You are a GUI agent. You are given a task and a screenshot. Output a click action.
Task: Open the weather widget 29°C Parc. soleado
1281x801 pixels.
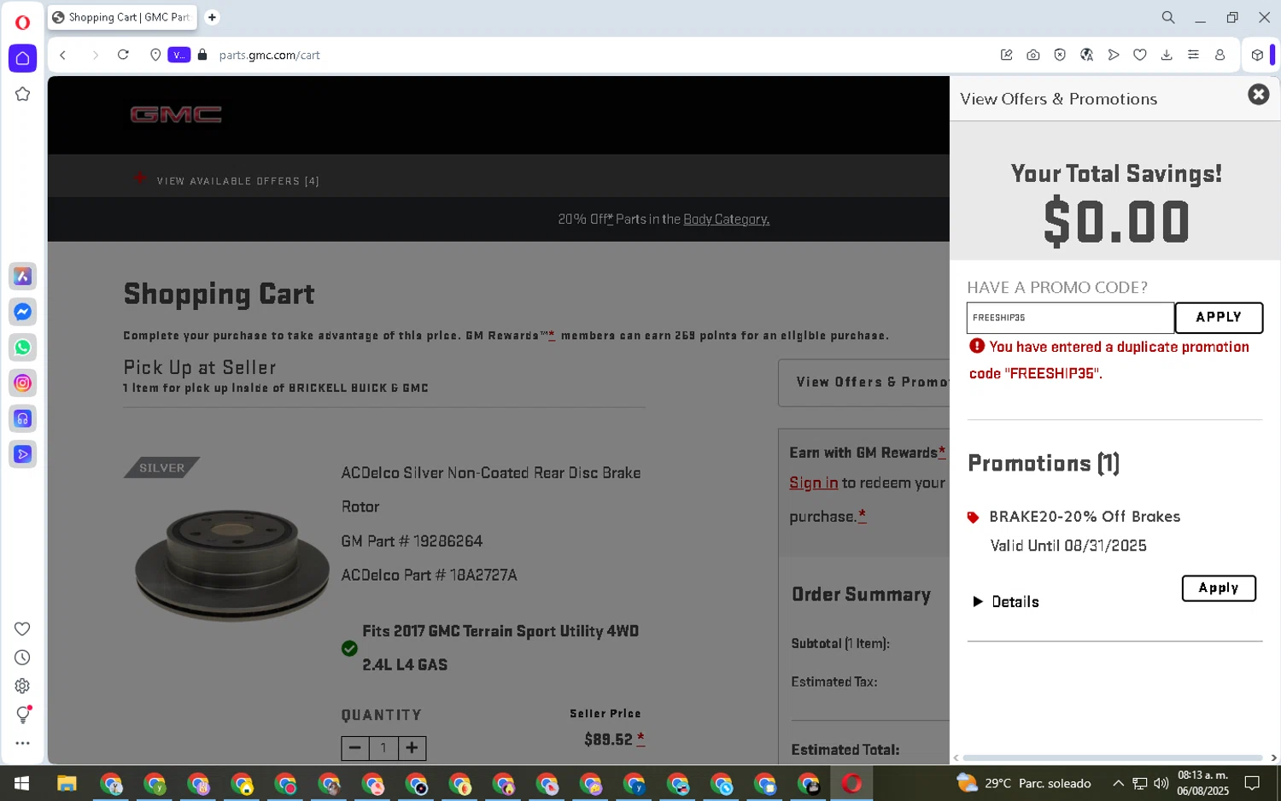click(1023, 783)
